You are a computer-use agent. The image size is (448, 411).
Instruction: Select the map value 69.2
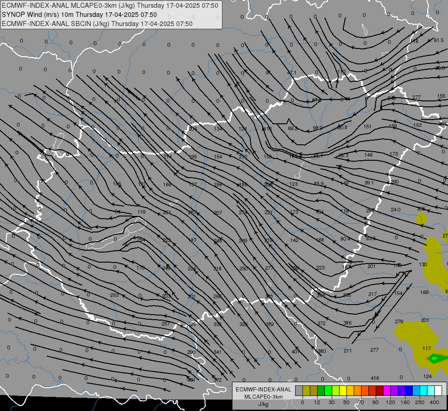(293, 128)
